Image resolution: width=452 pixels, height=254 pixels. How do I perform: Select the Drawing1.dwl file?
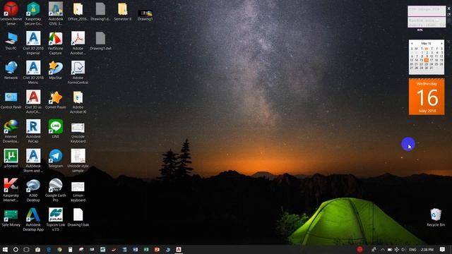point(100,41)
